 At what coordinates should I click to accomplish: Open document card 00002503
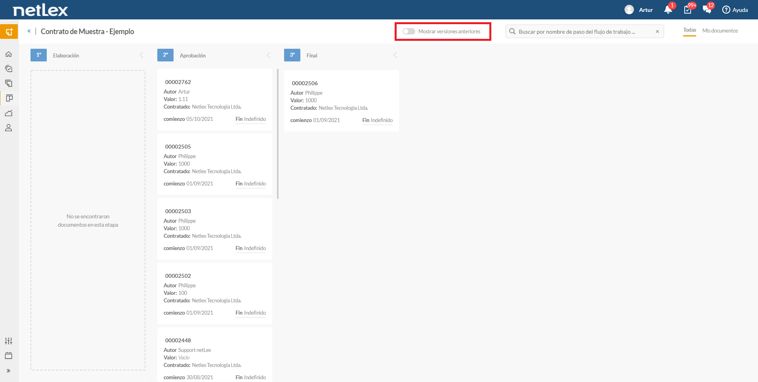pos(215,229)
